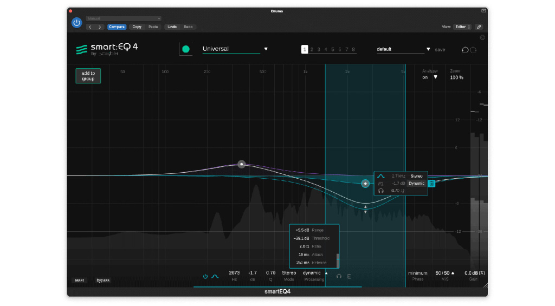This screenshot has height=306, width=555.
Task: Click the trash icon in bottom bar
Action: [x=350, y=276]
